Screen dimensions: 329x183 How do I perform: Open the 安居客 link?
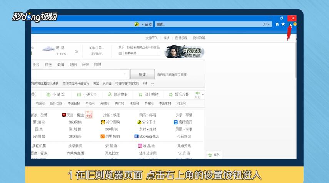(112, 146)
